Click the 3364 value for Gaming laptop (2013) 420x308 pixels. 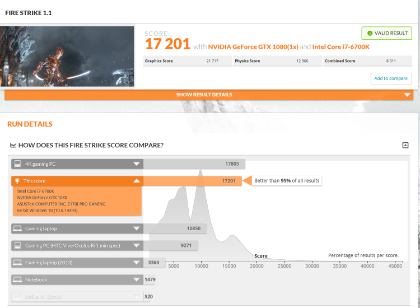coord(153,263)
